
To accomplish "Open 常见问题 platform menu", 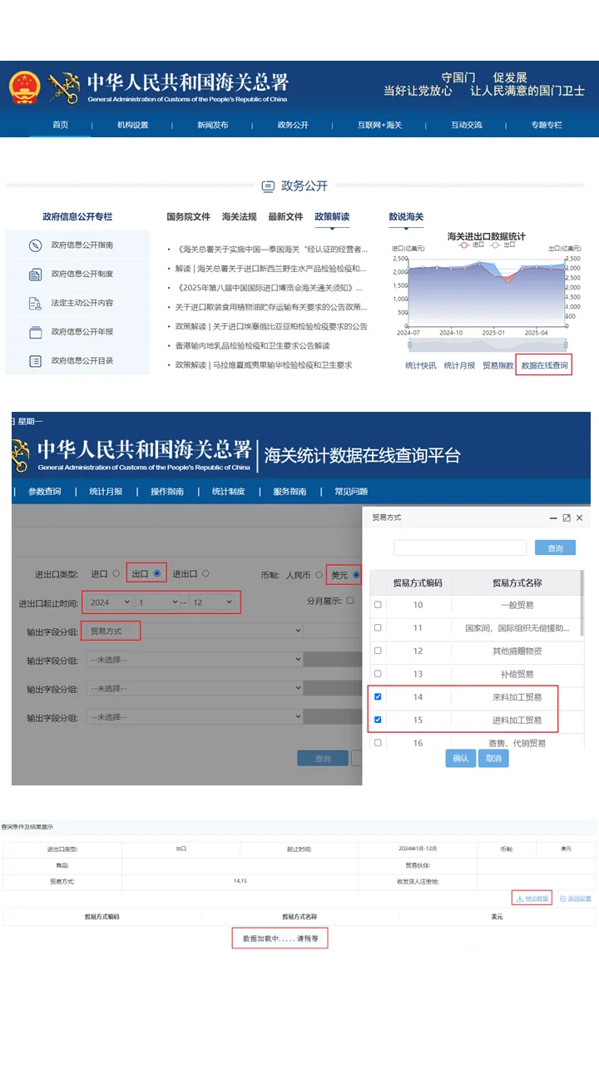I will click(351, 492).
